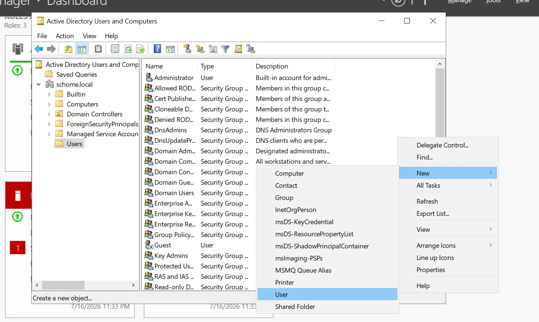Open the All Tasks submenu
The width and height of the screenshot is (539, 322).
click(x=448, y=185)
